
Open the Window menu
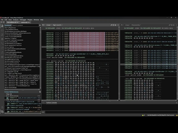click(x=36, y=20)
